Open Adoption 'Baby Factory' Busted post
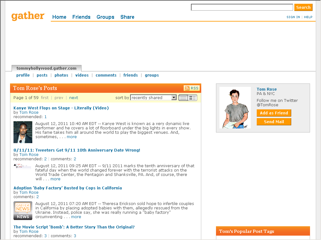321x240 pixels. coord(68,188)
